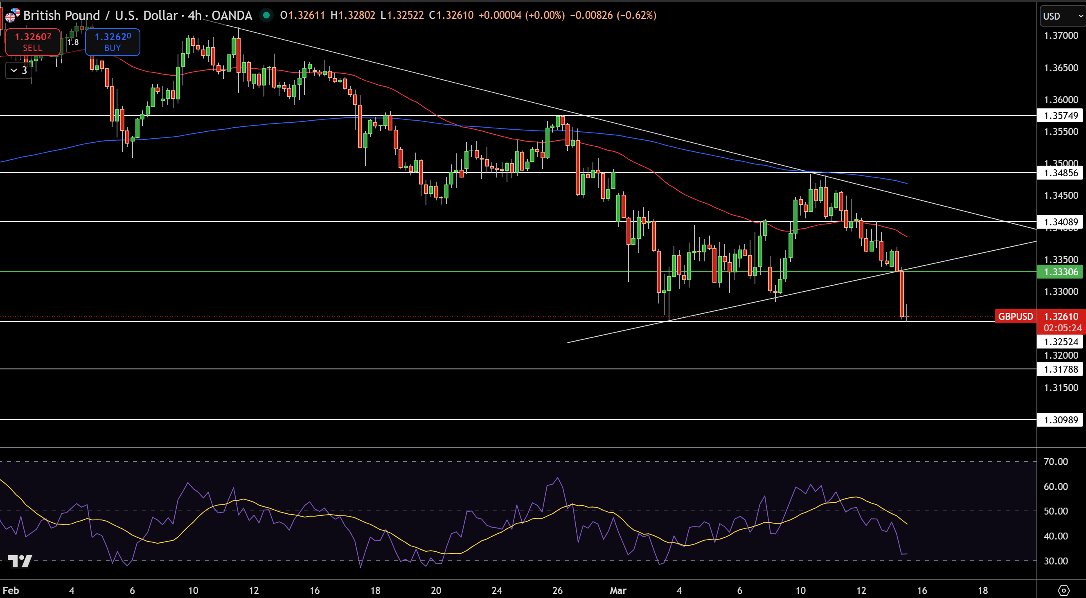Select the green 1.33306 price level label
Viewport: 1086px width, 598px height.
1060,272
